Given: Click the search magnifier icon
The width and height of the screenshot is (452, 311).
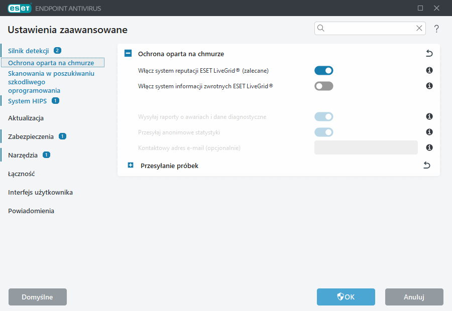Looking at the screenshot, I should pyautogui.click(x=321, y=28).
